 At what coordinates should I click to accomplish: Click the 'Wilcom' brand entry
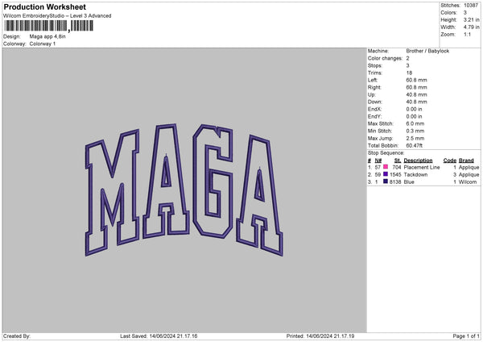point(468,182)
